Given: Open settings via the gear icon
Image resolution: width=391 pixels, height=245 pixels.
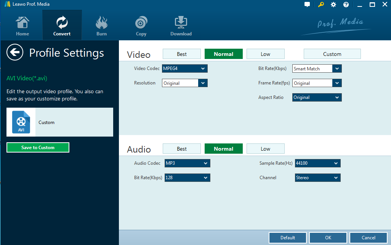Looking at the screenshot, I should [333, 5].
